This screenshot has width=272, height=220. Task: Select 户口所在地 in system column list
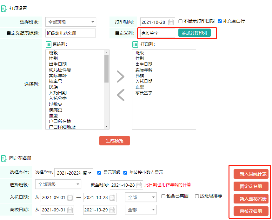(60, 122)
